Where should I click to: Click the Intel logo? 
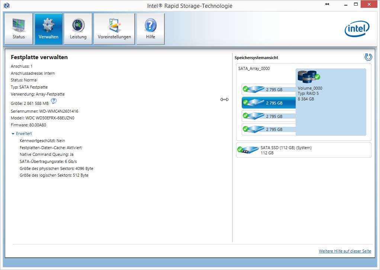[x=357, y=29]
